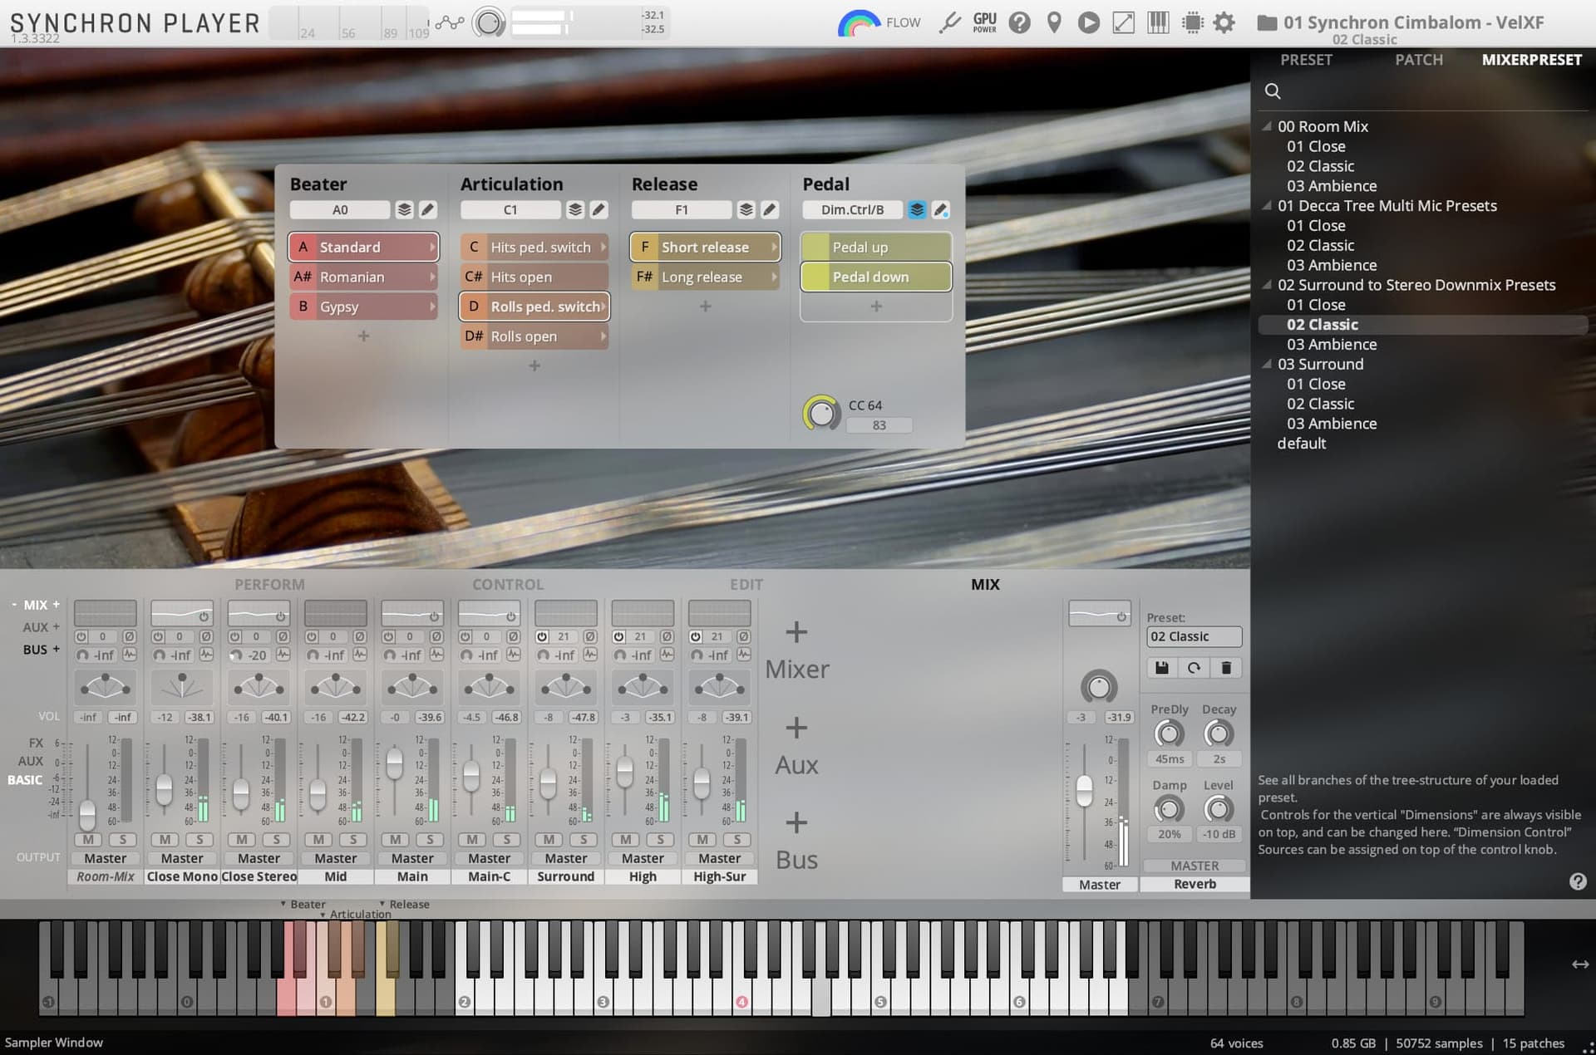Open the CONTROL tab
The width and height of the screenshot is (1596, 1055).
[x=508, y=585]
